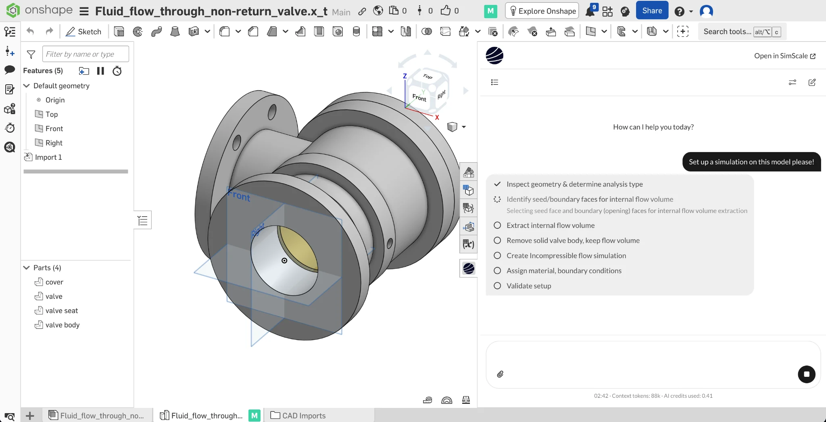The height and width of the screenshot is (422, 826).
Task: Click the Filter by name or type field
Action: (86, 54)
